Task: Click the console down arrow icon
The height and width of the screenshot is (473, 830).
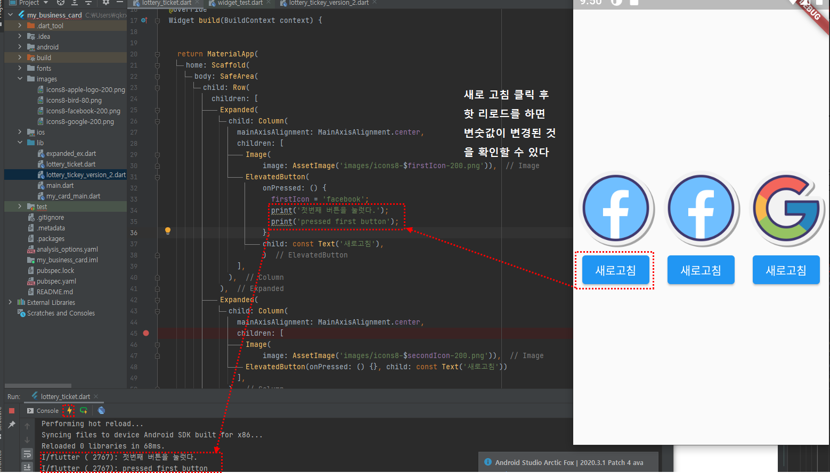Action: (x=27, y=440)
